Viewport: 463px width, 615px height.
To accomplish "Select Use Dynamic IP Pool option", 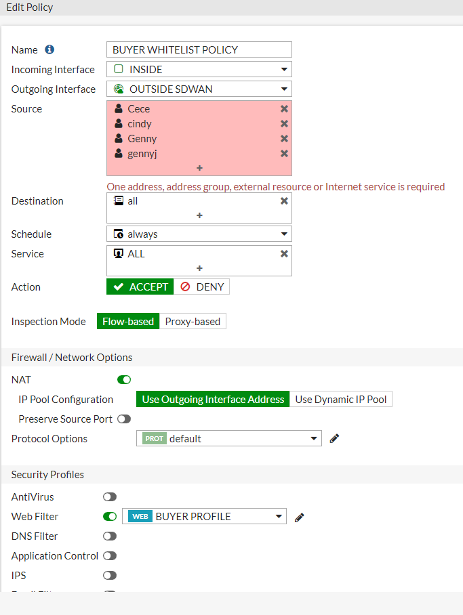I will tap(341, 400).
